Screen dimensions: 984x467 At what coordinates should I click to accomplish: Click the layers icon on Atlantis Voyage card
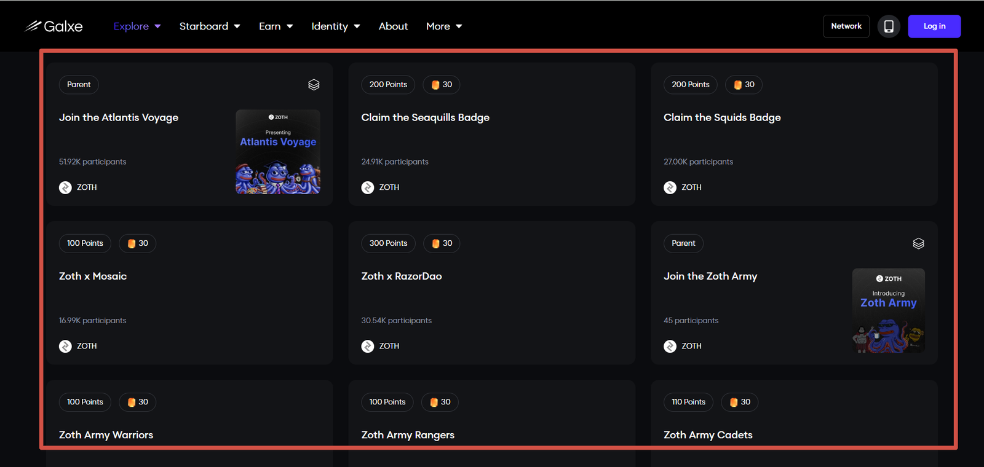click(x=314, y=85)
